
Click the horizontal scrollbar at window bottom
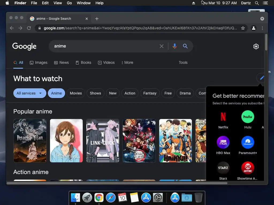pos(117,183)
